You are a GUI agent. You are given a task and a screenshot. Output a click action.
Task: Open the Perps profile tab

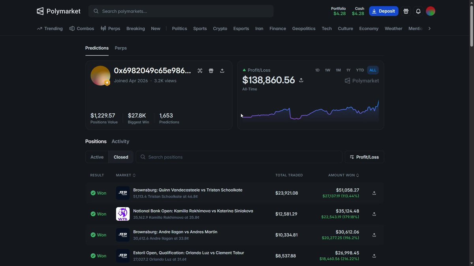[x=120, y=48]
